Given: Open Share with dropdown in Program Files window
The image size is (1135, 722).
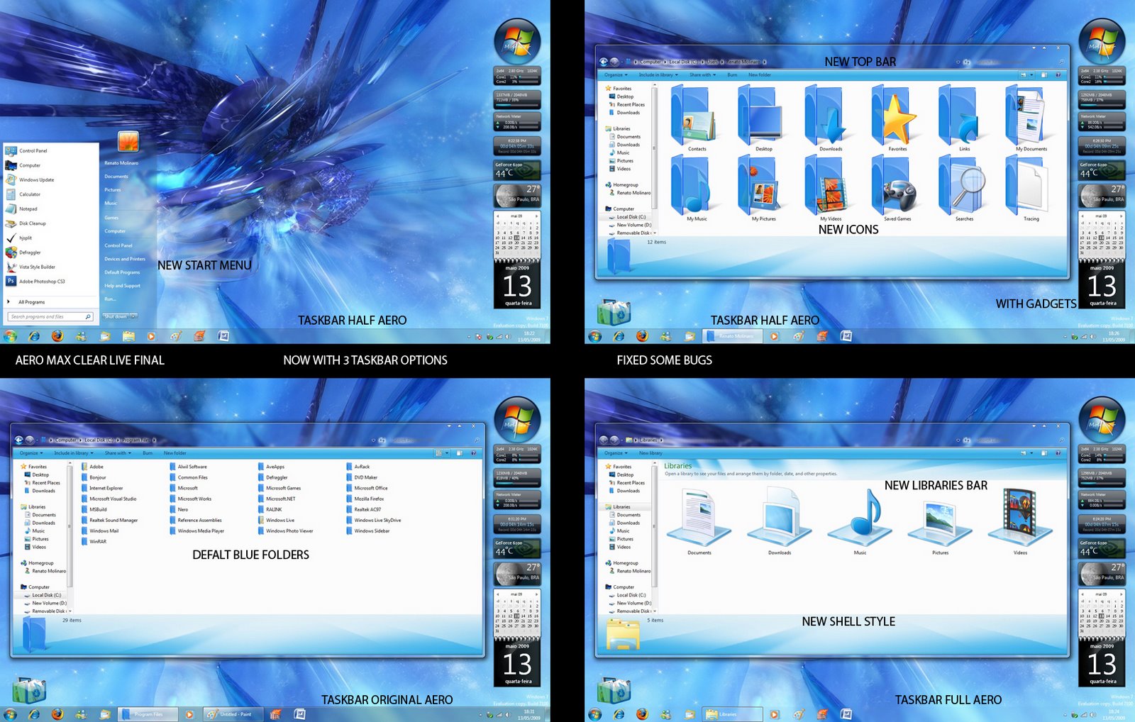Looking at the screenshot, I should (118, 453).
